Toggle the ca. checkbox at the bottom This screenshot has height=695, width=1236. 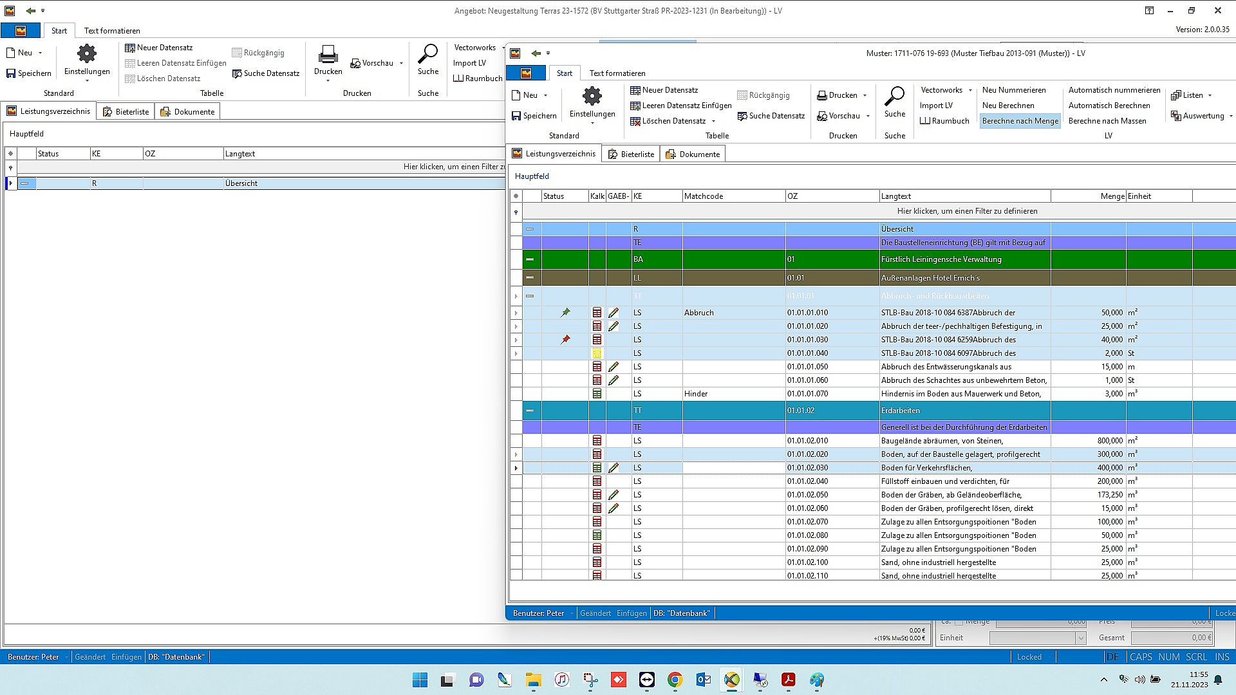(959, 621)
